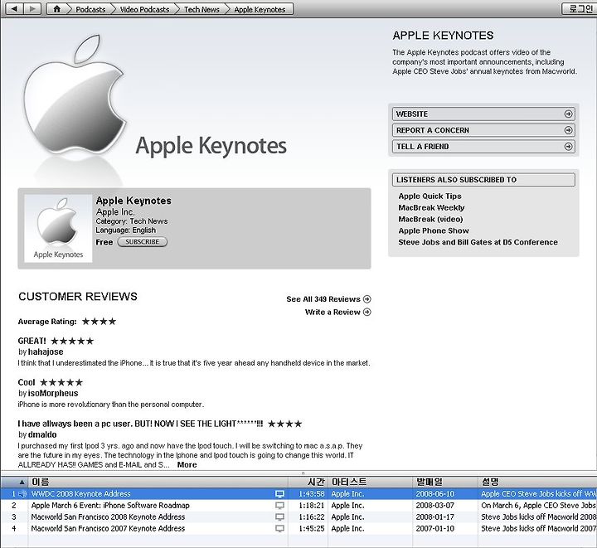Open the WEBSITE link button
597x548 pixels.
pyautogui.click(x=483, y=114)
